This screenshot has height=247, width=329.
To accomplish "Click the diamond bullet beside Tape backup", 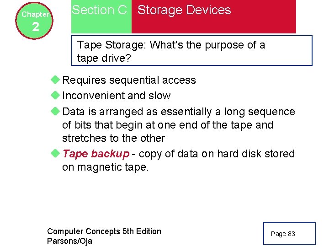I will click(x=55, y=153).
